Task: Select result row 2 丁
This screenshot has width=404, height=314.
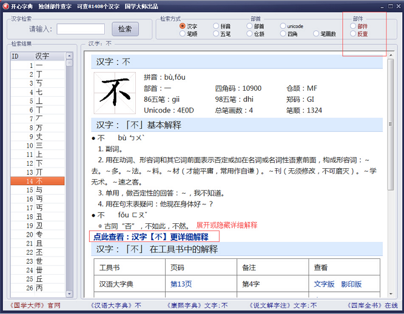Action: 38,74
